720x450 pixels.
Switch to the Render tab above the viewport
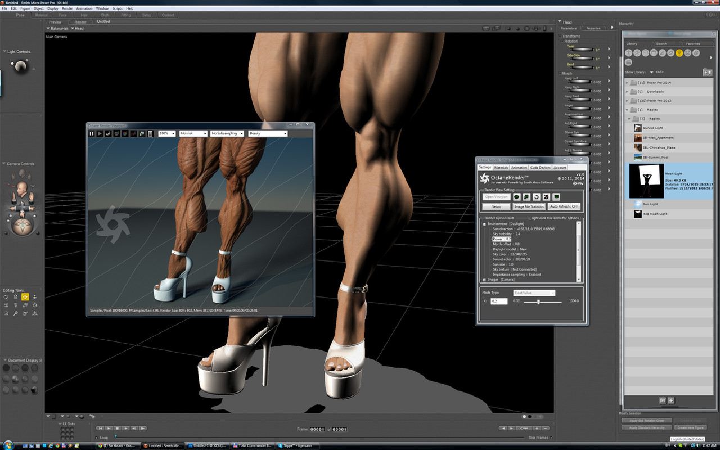coord(80,22)
